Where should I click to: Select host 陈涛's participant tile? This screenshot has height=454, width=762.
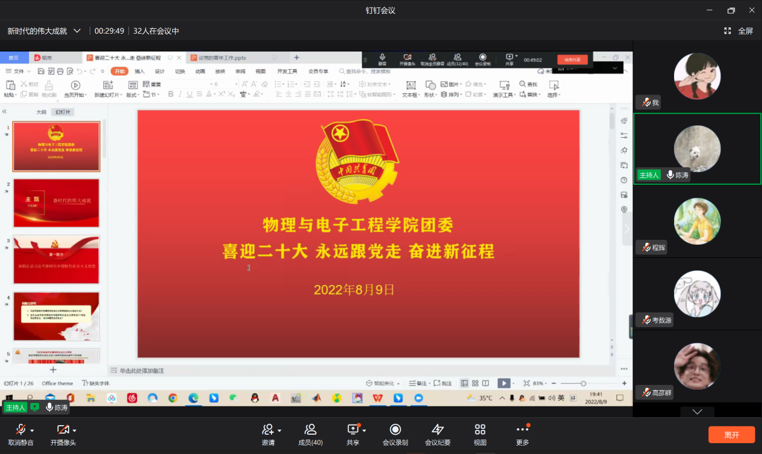697,149
